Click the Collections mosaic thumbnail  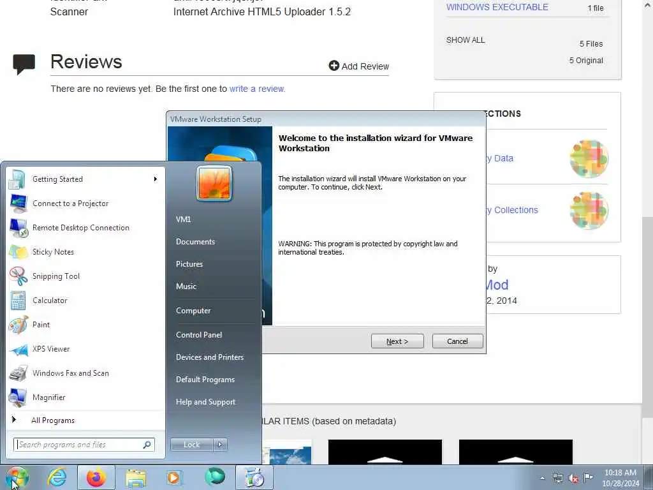tap(589, 211)
